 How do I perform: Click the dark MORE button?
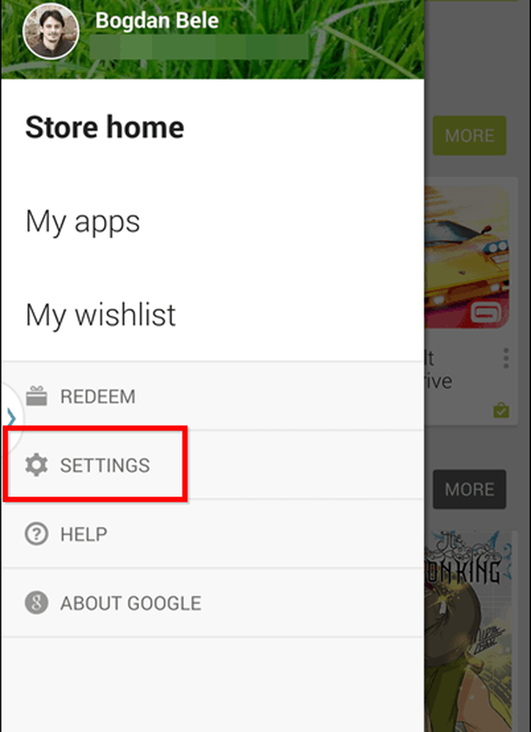(x=469, y=489)
